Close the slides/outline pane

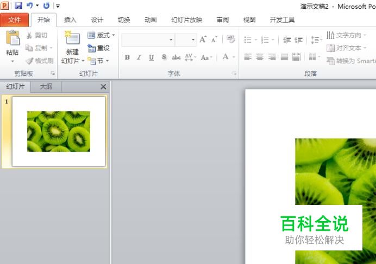tap(103, 87)
